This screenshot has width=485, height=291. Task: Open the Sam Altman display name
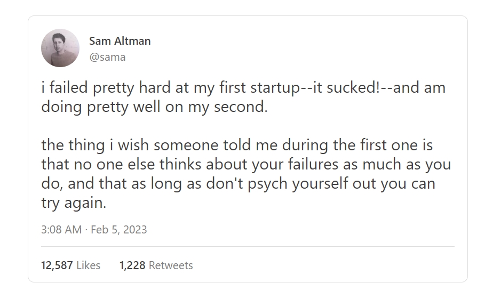click(x=120, y=41)
